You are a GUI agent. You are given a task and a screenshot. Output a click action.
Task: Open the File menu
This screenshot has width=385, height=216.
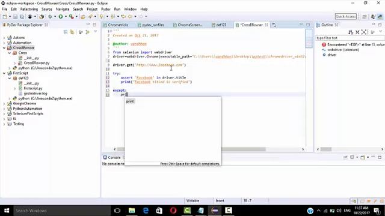pos(4,9)
